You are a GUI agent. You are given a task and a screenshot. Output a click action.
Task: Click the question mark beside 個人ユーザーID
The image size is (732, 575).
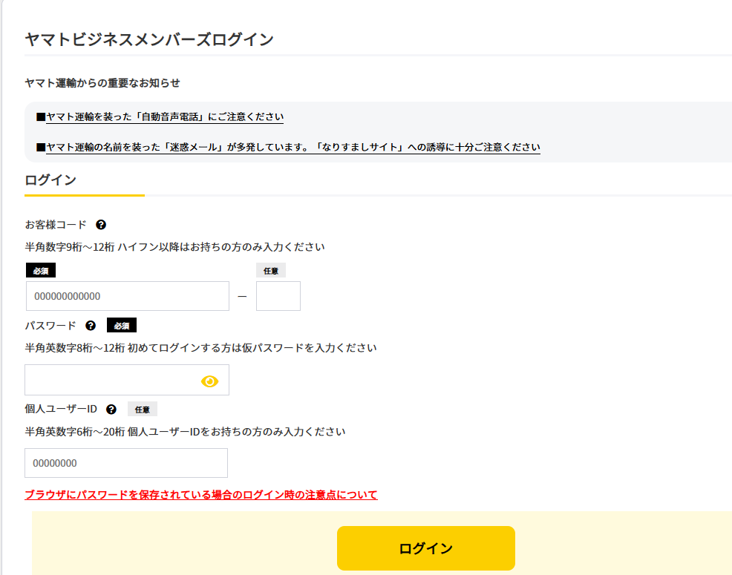[x=111, y=409]
